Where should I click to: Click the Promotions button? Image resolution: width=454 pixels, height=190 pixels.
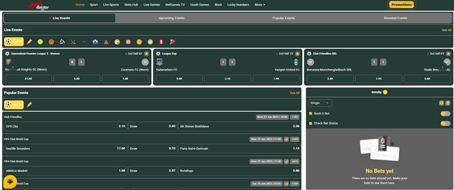401,5
